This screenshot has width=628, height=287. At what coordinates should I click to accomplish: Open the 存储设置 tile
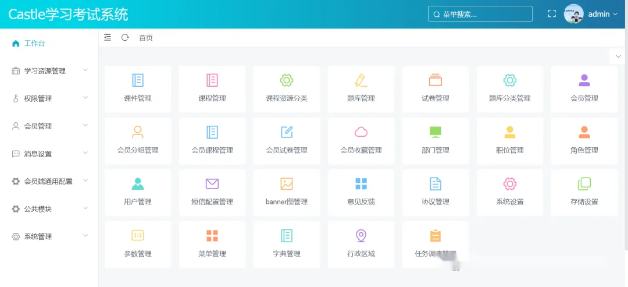(584, 193)
